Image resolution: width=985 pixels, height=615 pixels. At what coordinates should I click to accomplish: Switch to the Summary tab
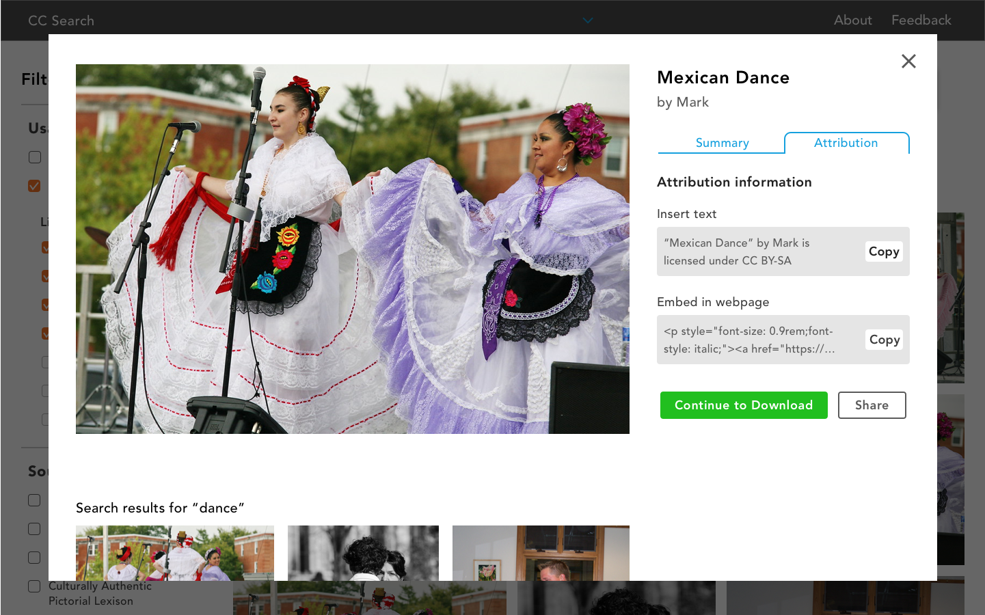(x=722, y=143)
